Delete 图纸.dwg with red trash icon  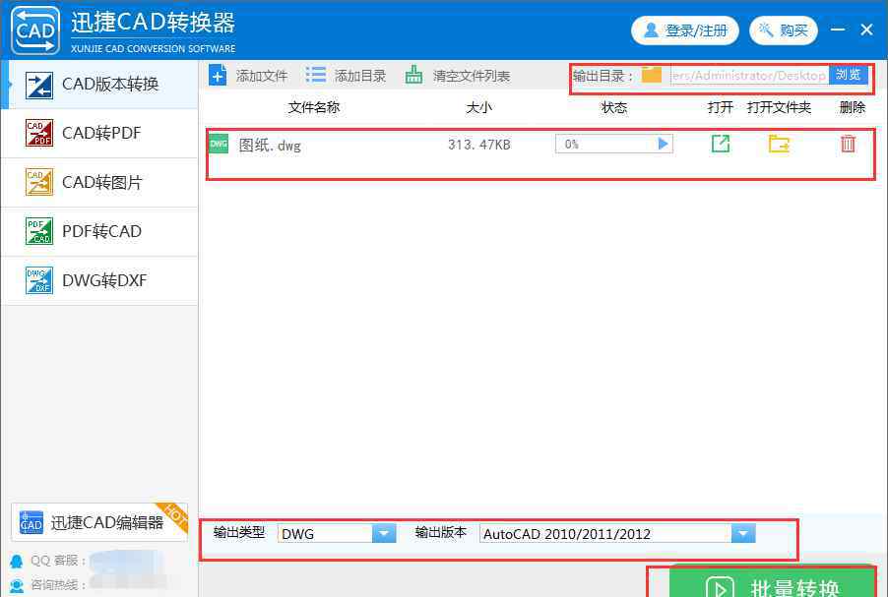pos(848,144)
